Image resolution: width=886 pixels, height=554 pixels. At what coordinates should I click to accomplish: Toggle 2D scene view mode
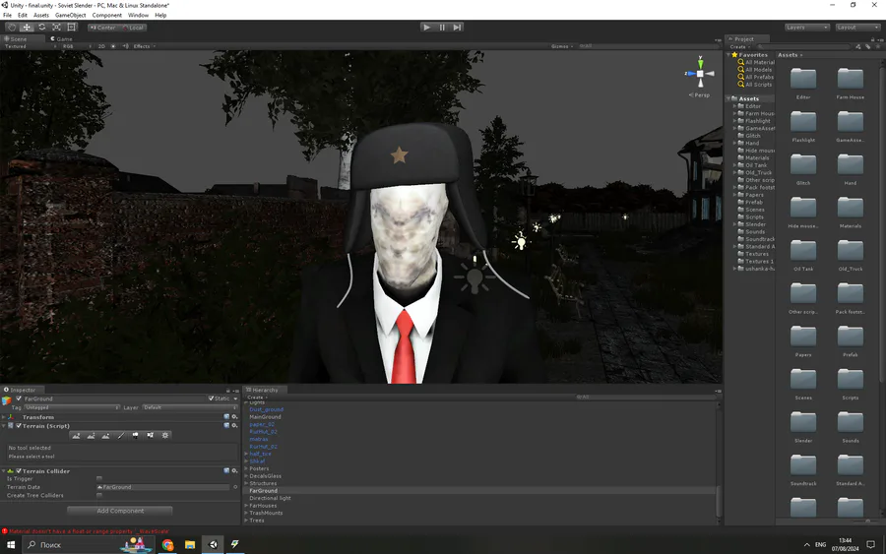click(101, 46)
